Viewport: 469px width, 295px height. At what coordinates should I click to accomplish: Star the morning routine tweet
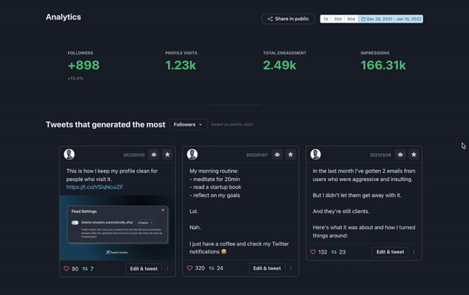point(291,155)
